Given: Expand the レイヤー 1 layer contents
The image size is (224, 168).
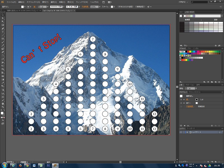Looking at the screenshot, I should tap(187, 132).
